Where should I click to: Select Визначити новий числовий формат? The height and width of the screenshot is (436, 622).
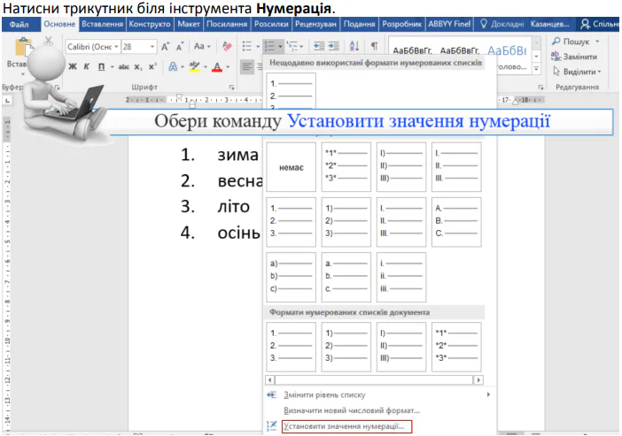coord(351,410)
